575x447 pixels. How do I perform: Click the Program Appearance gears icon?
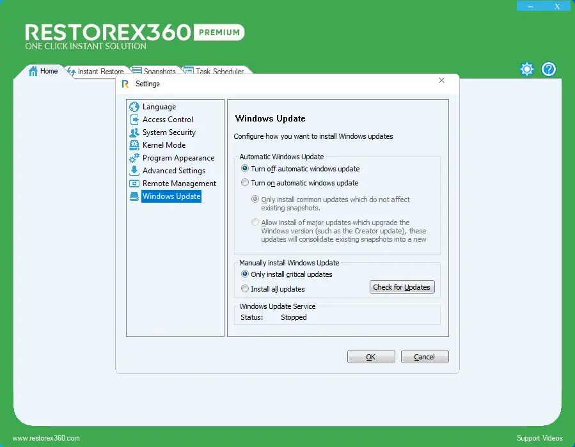tap(134, 158)
